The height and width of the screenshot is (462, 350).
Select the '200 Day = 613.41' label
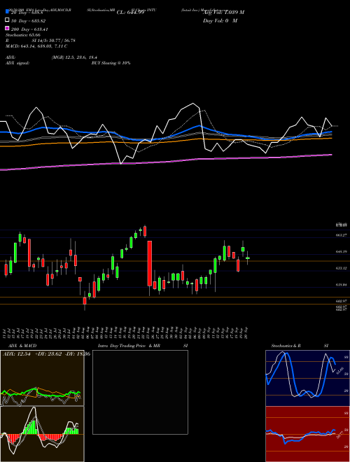point(30,29)
